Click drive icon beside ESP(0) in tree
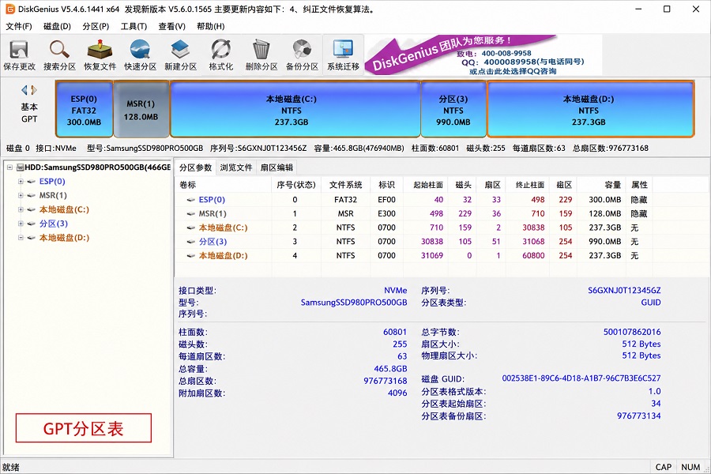711x474 pixels. [32, 182]
